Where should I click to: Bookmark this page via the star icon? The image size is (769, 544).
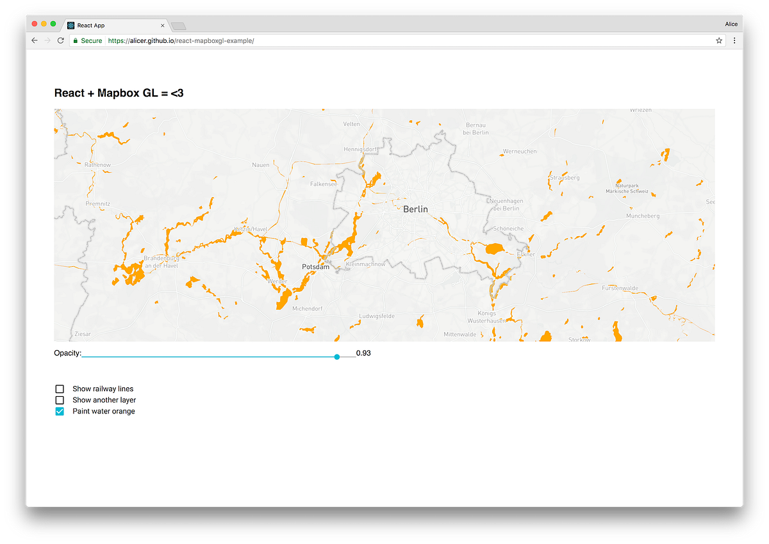pyautogui.click(x=718, y=40)
